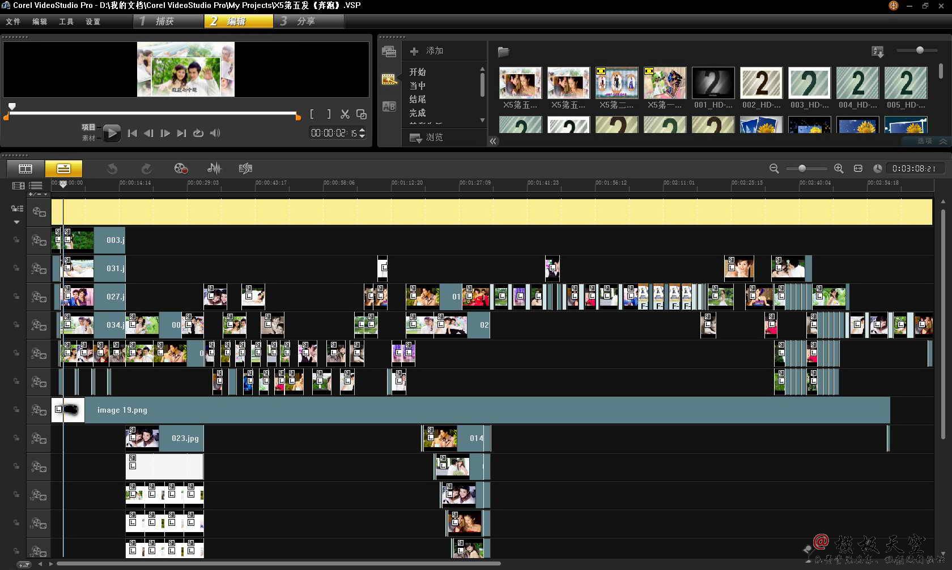
Task: Set mark-in with the left bracket
Action: click(312, 114)
